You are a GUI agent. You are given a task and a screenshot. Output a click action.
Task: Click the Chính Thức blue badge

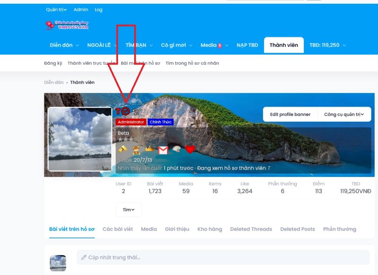click(161, 122)
